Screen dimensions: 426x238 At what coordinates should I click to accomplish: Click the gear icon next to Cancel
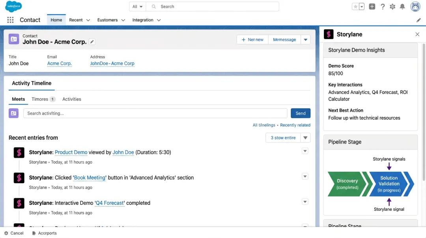pos(6,233)
